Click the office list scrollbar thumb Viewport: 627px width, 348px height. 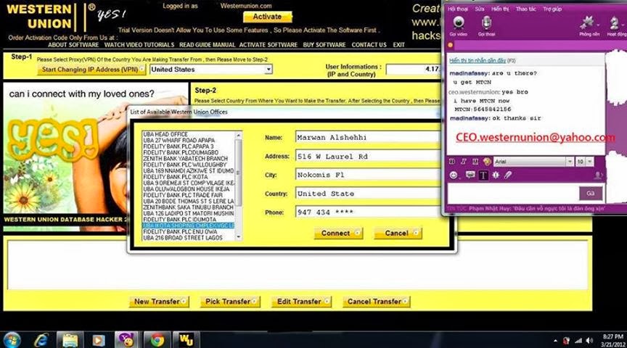(239, 173)
